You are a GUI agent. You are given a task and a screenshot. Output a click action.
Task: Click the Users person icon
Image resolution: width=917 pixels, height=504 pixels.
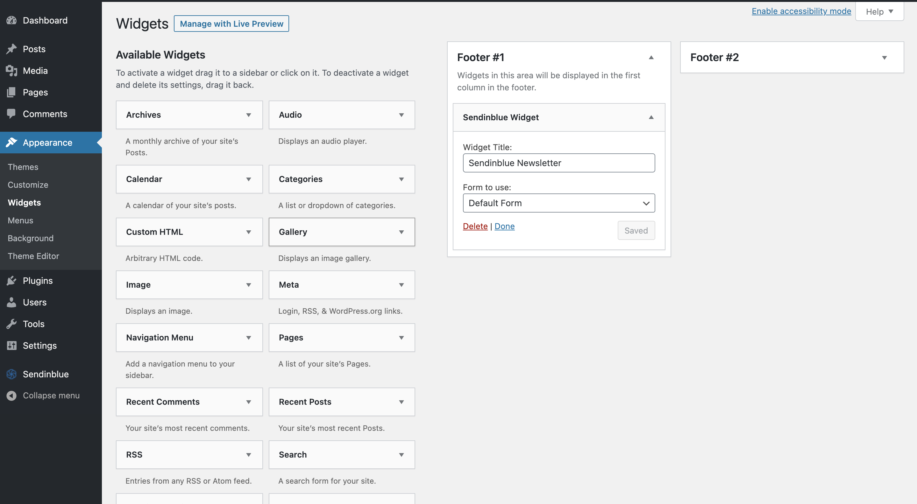(11, 302)
